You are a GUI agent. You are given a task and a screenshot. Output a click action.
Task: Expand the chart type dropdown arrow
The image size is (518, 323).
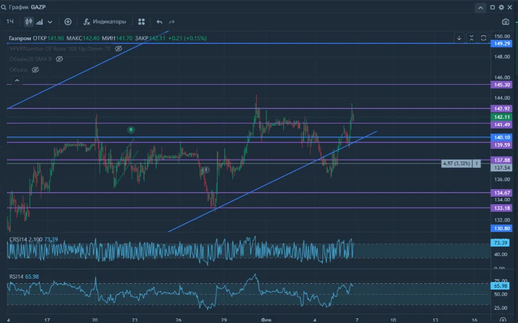[x=50, y=22]
